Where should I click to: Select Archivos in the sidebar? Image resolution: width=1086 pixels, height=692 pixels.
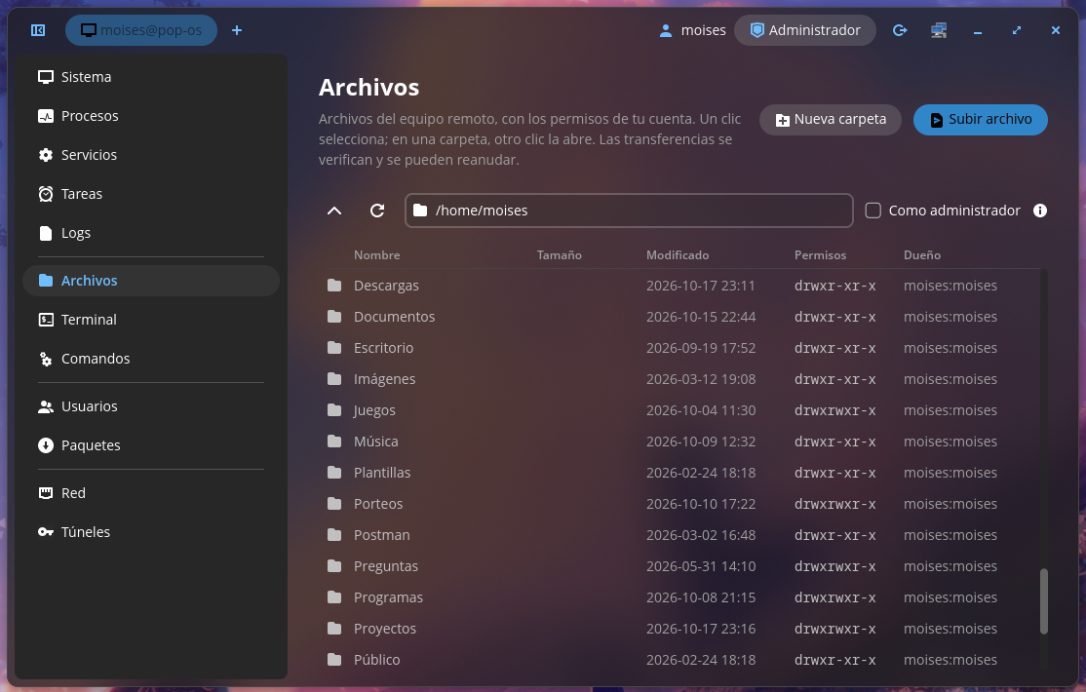[x=151, y=281]
